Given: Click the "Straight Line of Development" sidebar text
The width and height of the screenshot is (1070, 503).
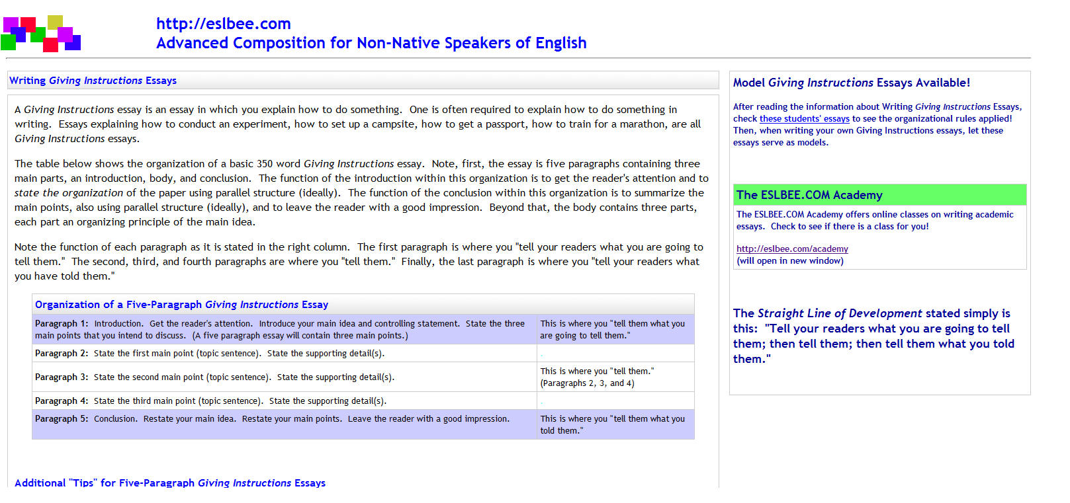Looking at the screenshot, I should (x=839, y=313).
